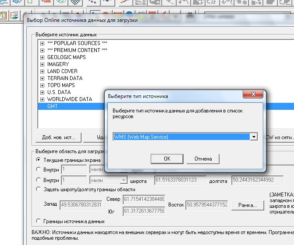This screenshot has height=245, width=294.
Task: Select the Текущие границы экрана radio option
Action: [x=39, y=160]
